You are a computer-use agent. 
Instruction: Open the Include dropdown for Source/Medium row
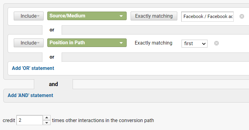[29, 16]
